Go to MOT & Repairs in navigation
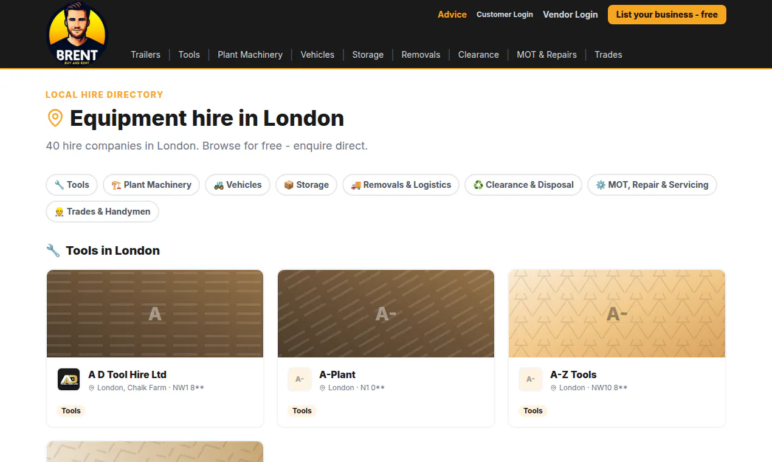The image size is (772, 462). point(546,55)
